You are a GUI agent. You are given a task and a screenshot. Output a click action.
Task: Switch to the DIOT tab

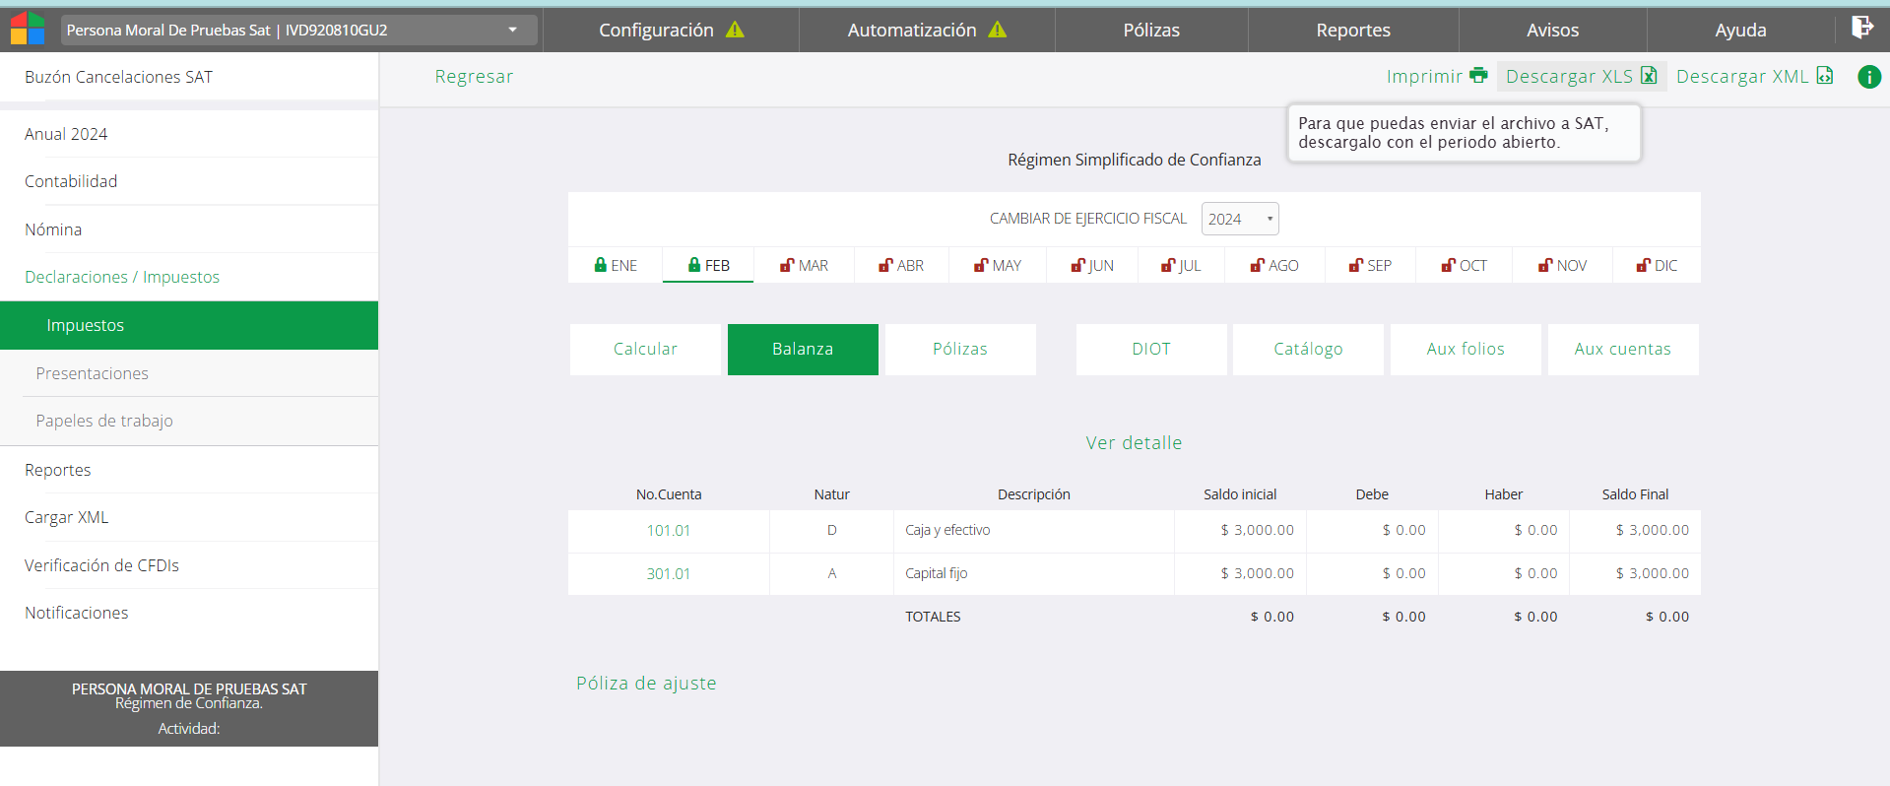1150,349
